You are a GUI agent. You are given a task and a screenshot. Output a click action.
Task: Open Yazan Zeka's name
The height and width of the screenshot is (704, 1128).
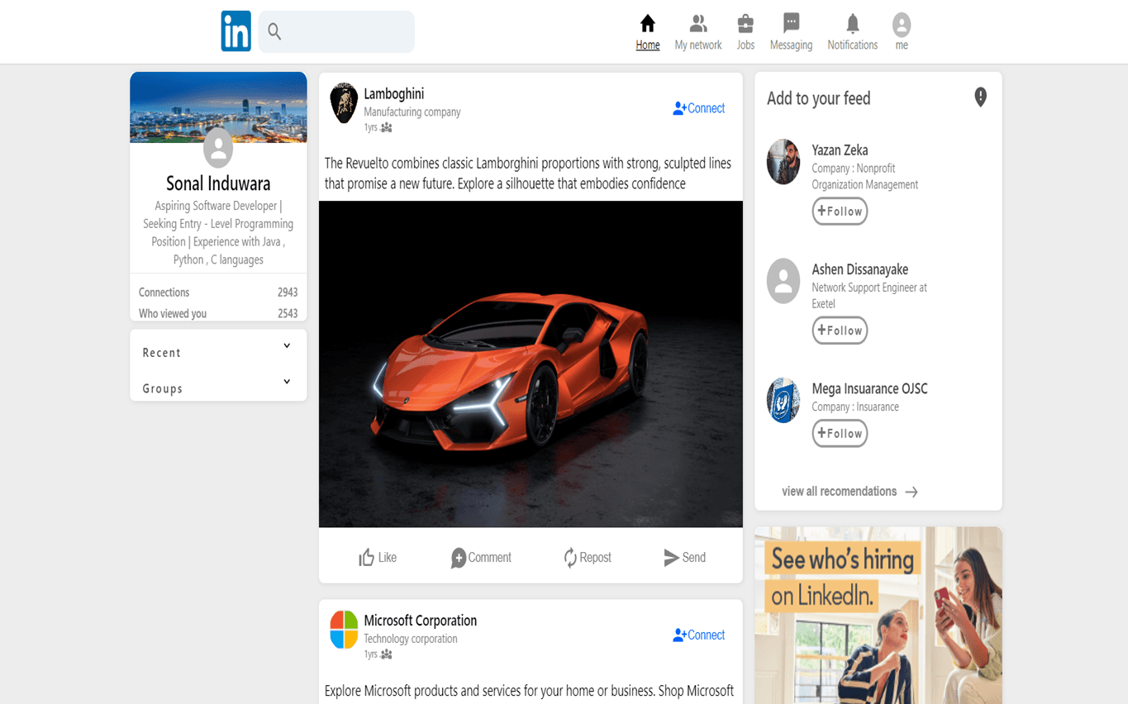[x=840, y=150]
